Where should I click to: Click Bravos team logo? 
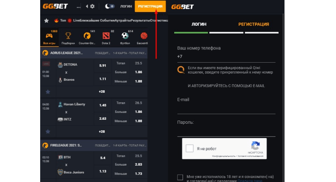(x=60, y=80)
